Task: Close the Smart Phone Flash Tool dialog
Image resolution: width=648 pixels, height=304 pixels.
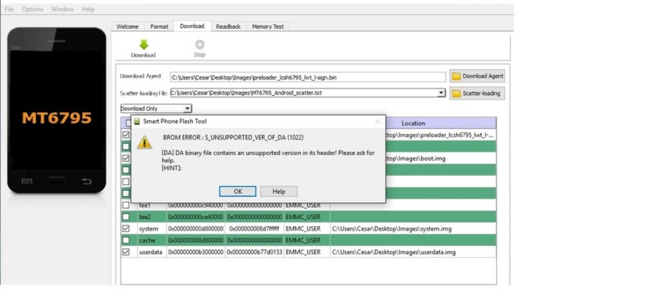Action: (377, 121)
